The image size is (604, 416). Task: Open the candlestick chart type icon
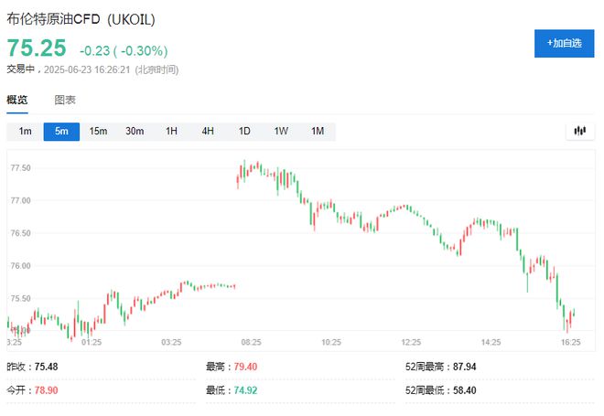pyautogui.click(x=579, y=131)
